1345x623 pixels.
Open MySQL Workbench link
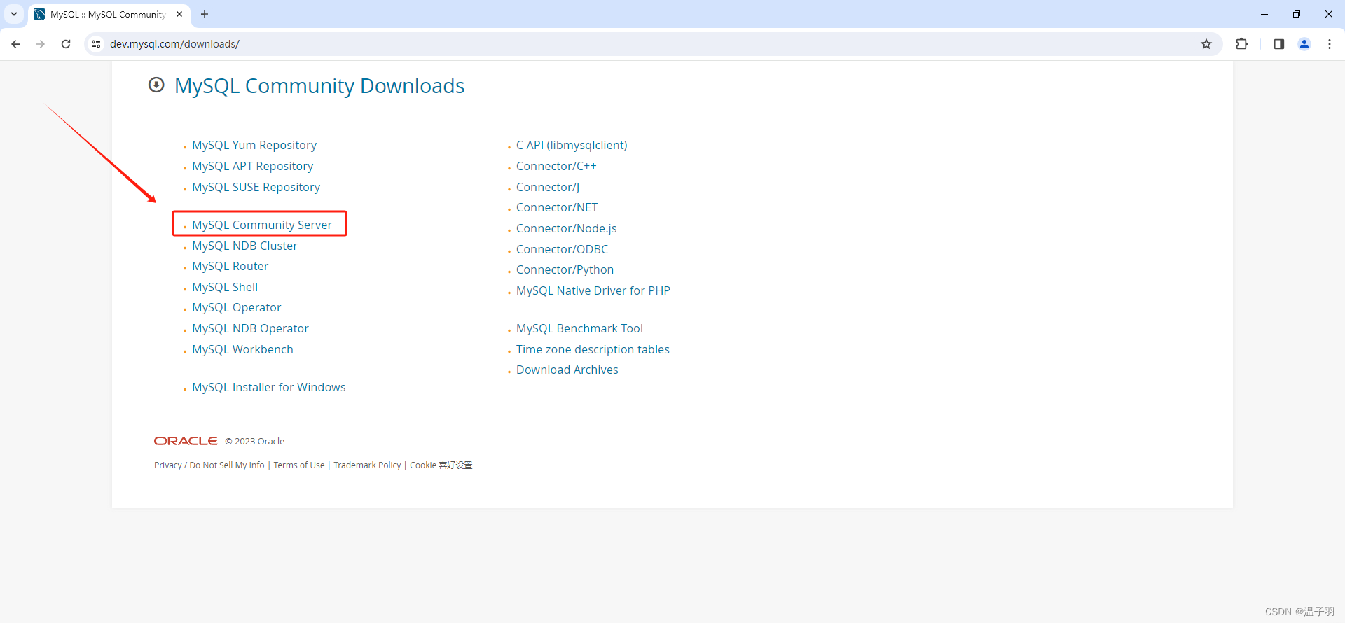point(242,349)
